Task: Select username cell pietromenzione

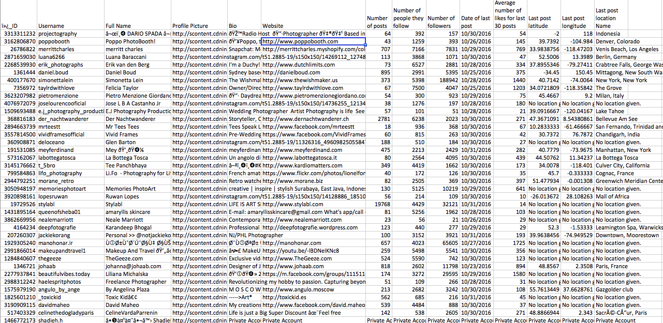Action: [70, 96]
